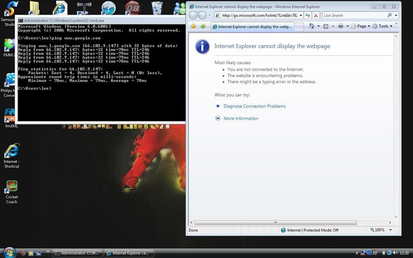Open the Favorites Center star
The width and height of the screenshot is (413, 258).
[194, 26]
